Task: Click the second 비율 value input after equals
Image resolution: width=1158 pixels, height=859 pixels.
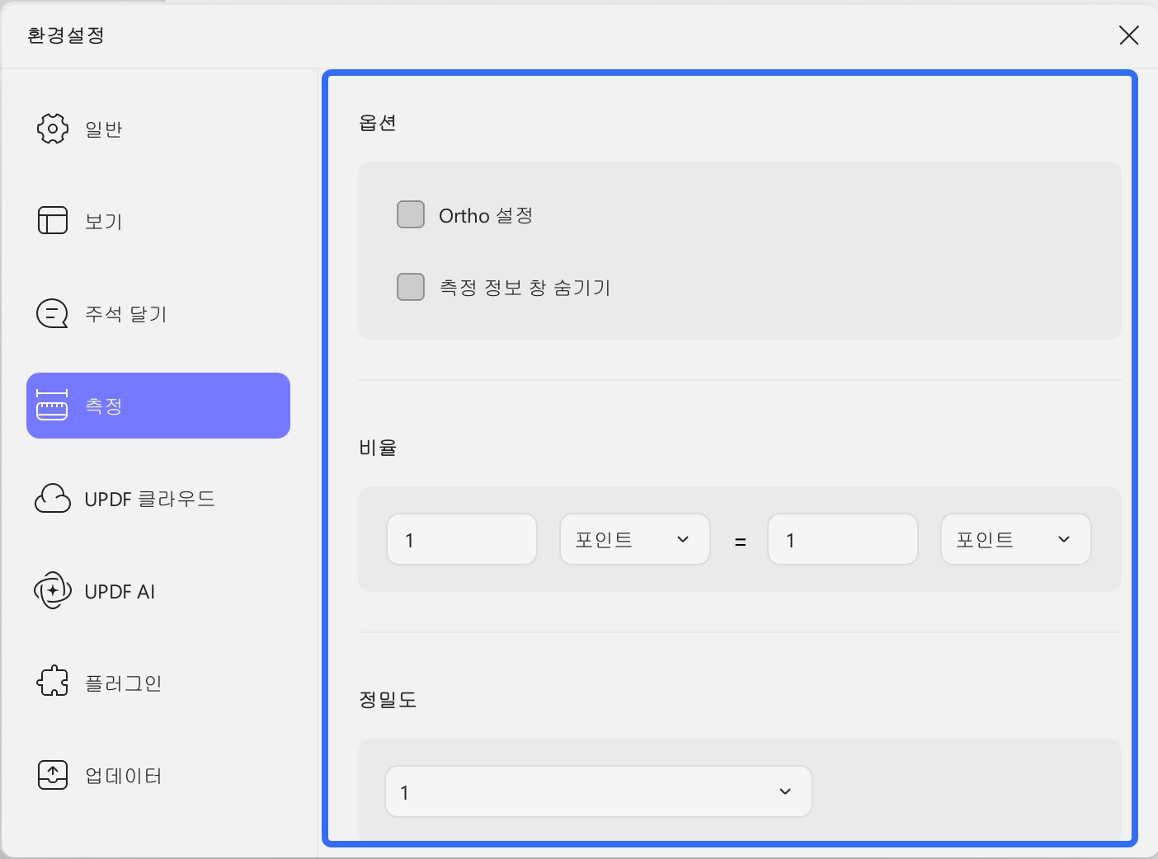Action: coord(843,539)
